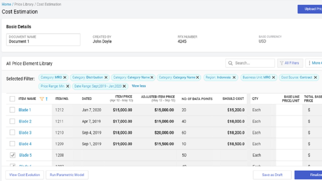The height and width of the screenshot is (181, 322).
Task: Open the All Filters panel
Action: [x=289, y=63]
